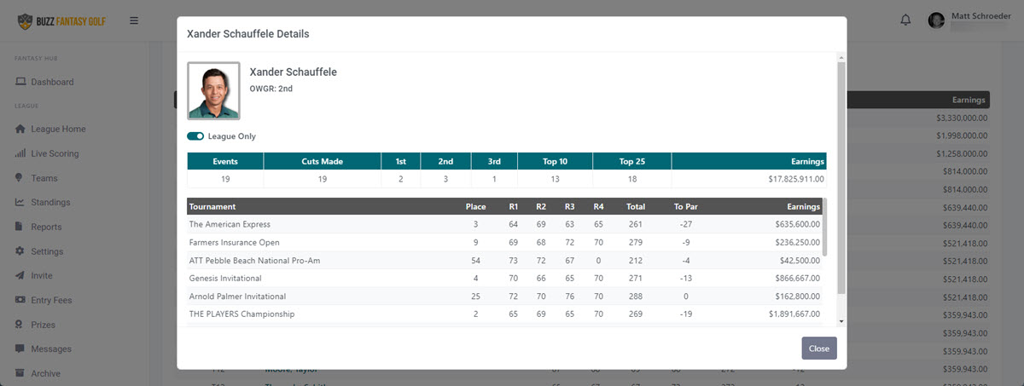Select the Arnold Palmer Invitational row
1024x386 pixels.
504,296
